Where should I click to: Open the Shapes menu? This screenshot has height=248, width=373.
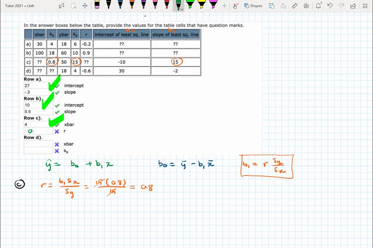pos(254,5)
